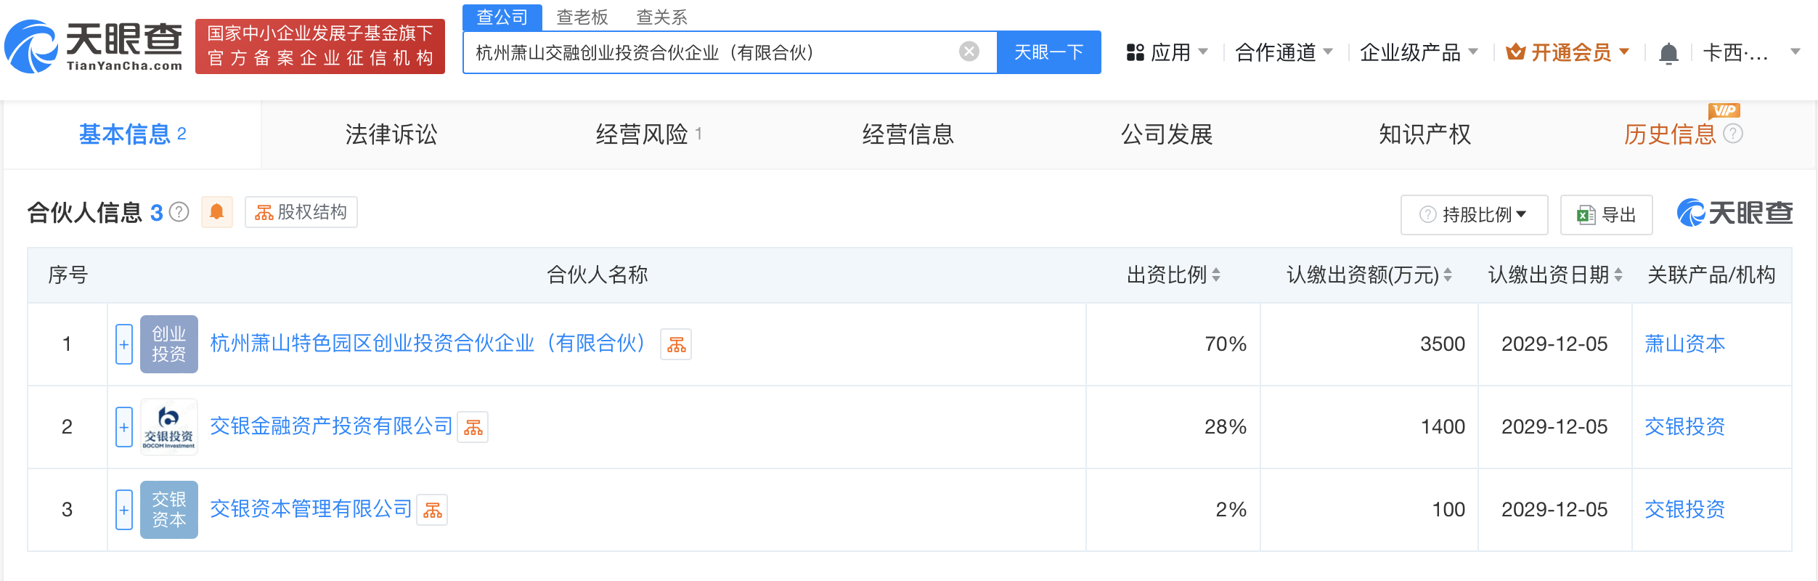The width and height of the screenshot is (1818, 581).
Task: Expand row 2 交银金融资产投资 plus button
Action: (x=124, y=427)
